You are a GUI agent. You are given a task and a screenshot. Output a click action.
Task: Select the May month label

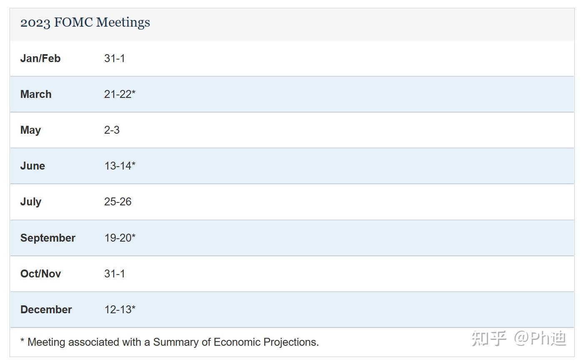click(x=30, y=130)
